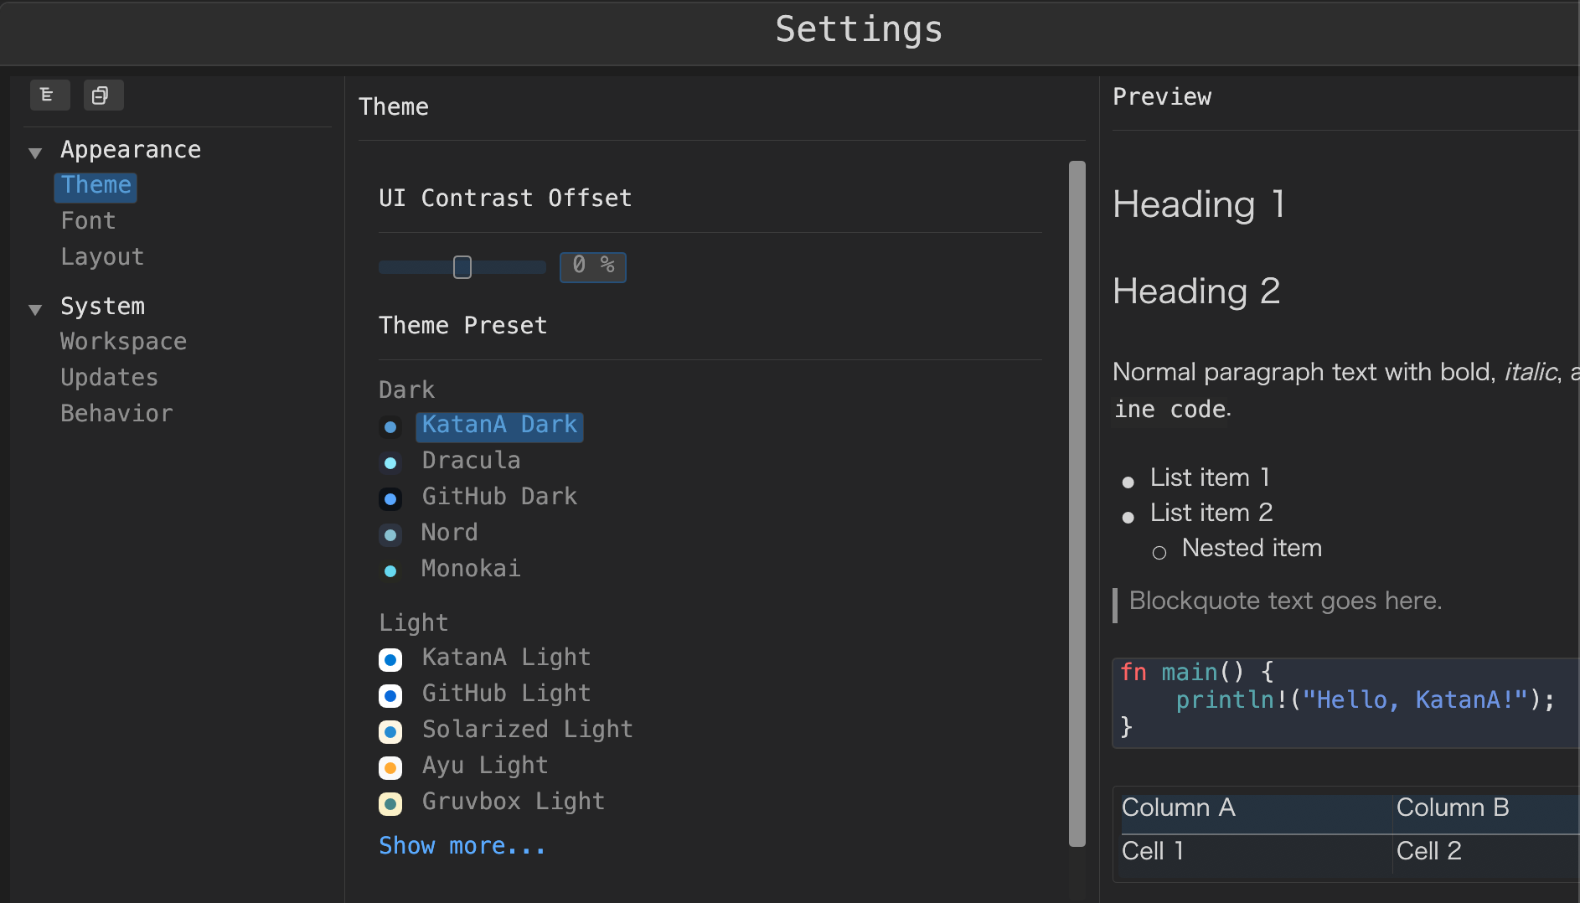Click the tree view icon above the sidebar

(50, 95)
